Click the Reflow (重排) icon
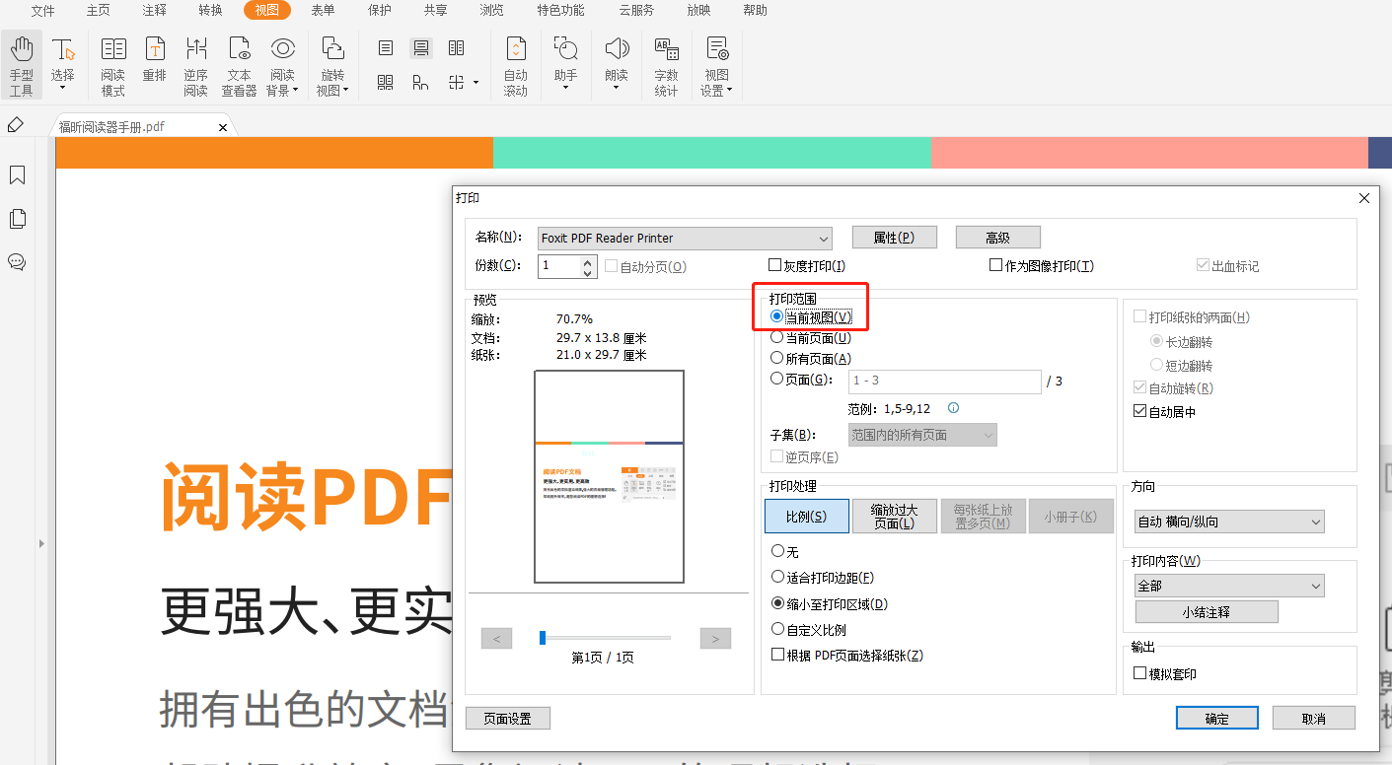 pos(155,59)
